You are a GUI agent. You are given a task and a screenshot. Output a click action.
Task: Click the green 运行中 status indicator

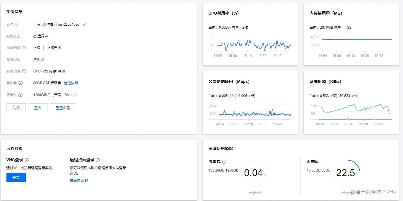(35, 37)
